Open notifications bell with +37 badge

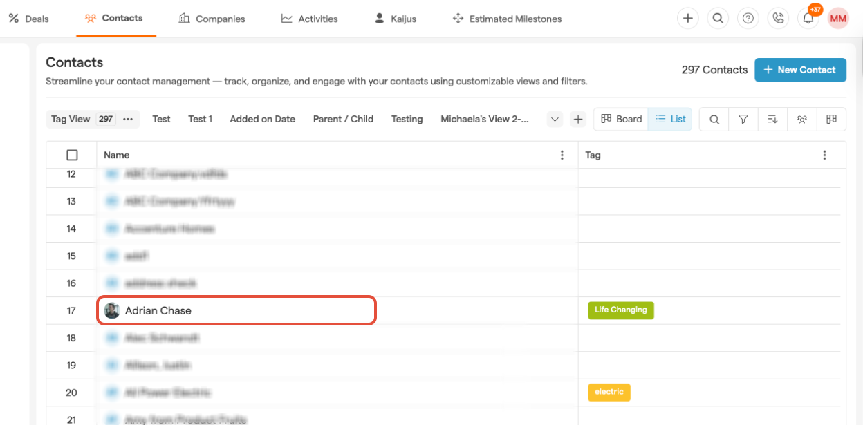pos(808,19)
